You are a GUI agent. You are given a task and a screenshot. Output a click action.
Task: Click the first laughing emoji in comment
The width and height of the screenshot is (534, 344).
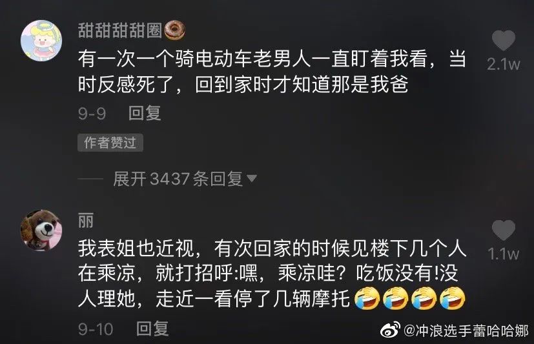coord(367,298)
